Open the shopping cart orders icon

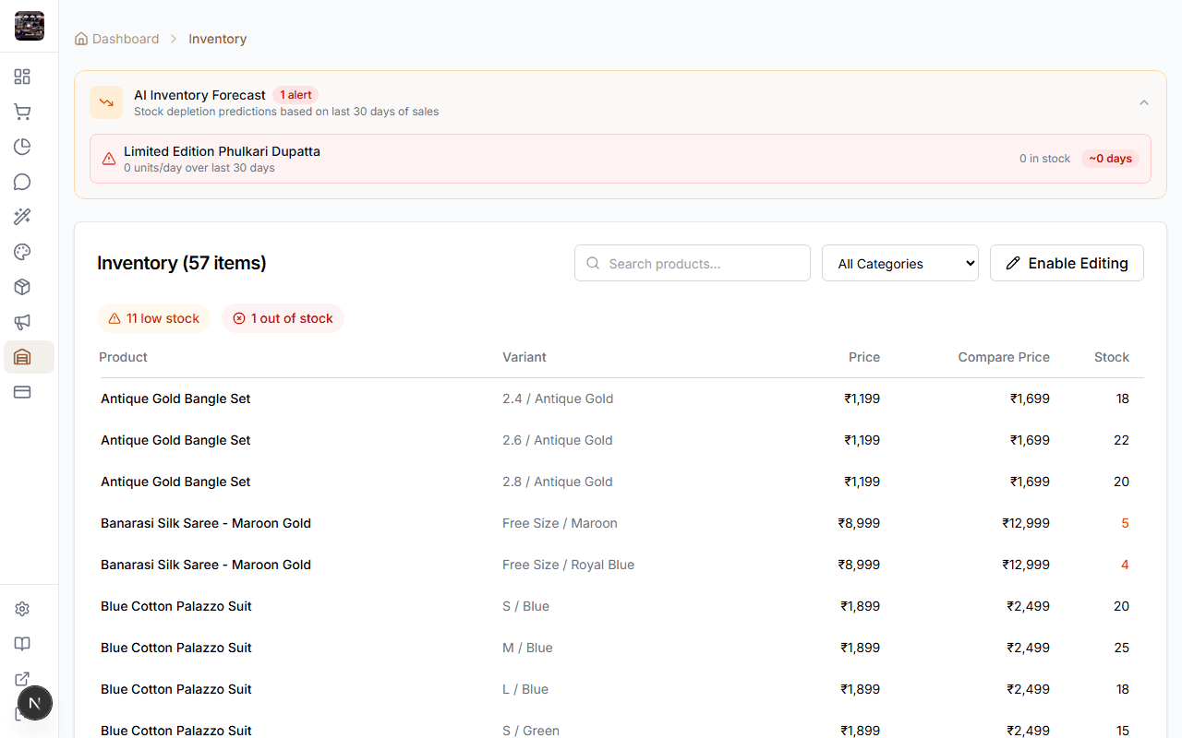tap(22, 112)
